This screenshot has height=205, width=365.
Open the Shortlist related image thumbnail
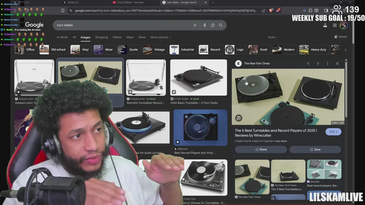point(324,169)
